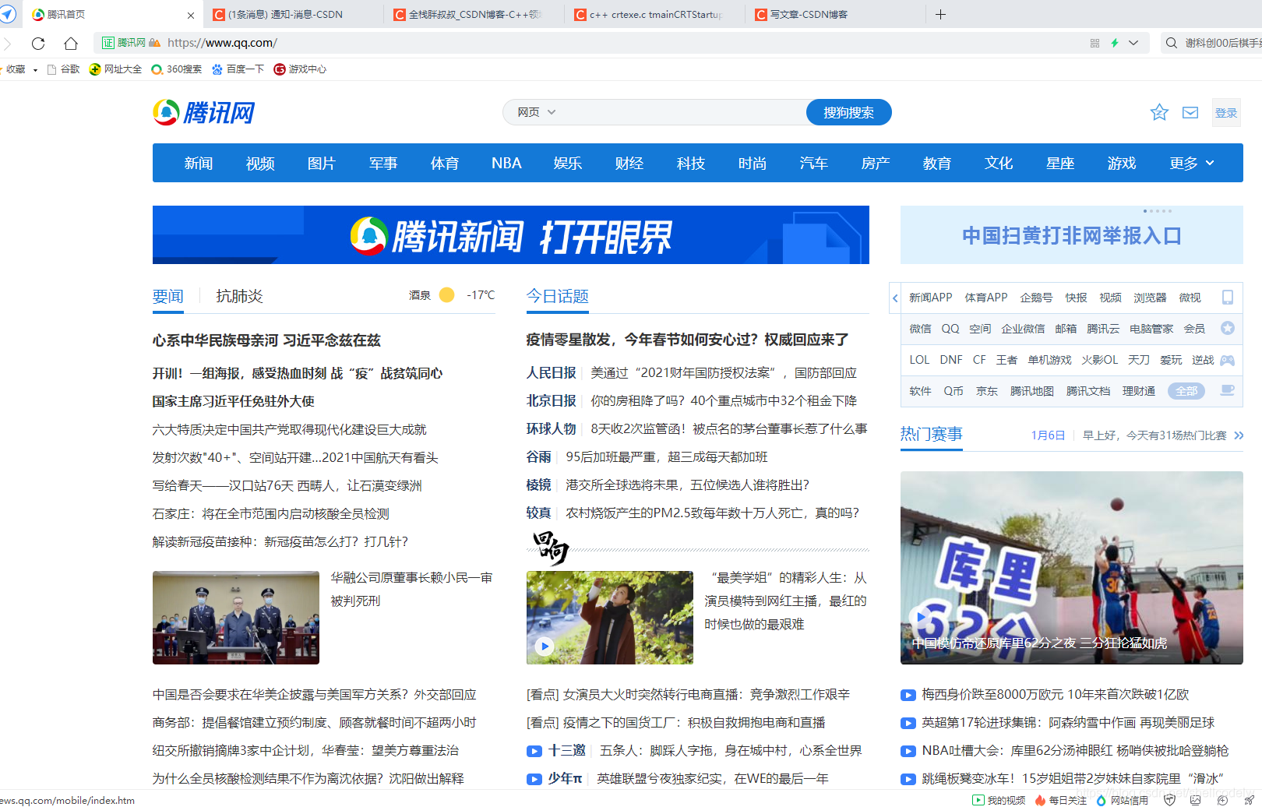Open the address bar history dropdown arrow
The width and height of the screenshot is (1262, 807).
click(x=1133, y=43)
